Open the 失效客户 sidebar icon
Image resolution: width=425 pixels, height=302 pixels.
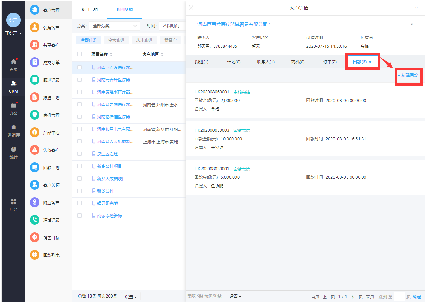tap(34, 150)
